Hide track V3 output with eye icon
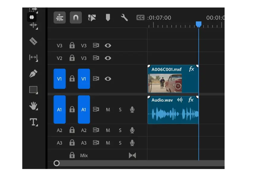 click(x=108, y=46)
